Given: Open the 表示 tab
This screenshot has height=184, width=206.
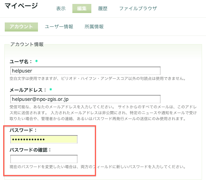Looking at the screenshot, I should (61, 9).
